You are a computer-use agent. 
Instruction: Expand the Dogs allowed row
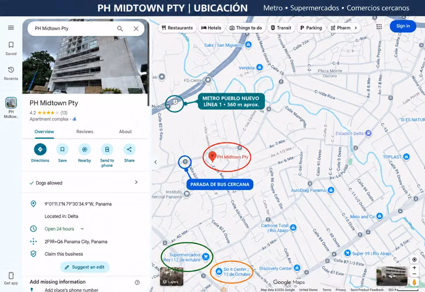tap(85, 182)
